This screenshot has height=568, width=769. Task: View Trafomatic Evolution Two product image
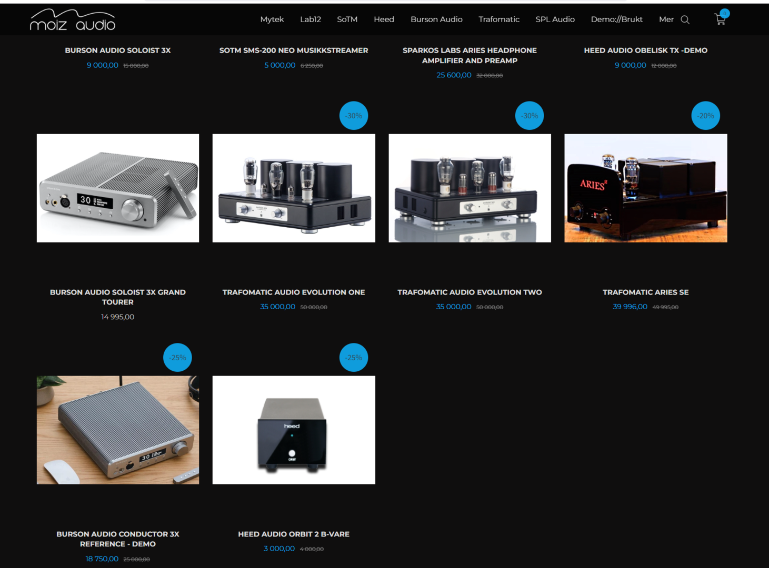(x=470, y=188)
